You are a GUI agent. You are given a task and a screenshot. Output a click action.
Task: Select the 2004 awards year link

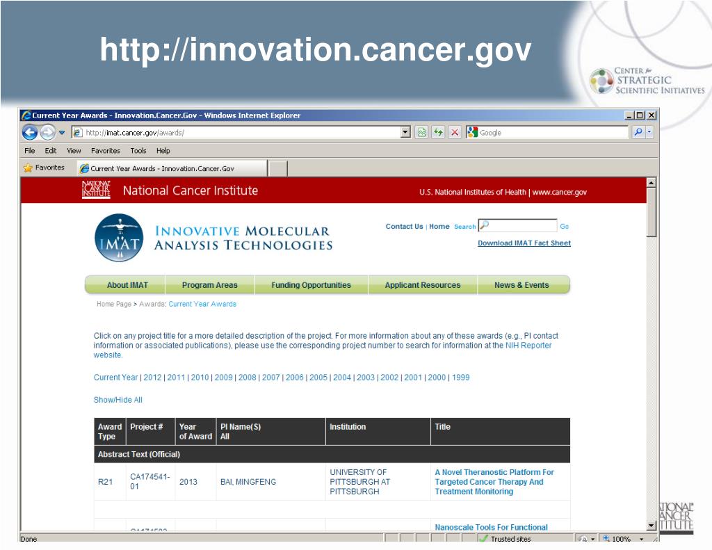click(x=342, y=378)
